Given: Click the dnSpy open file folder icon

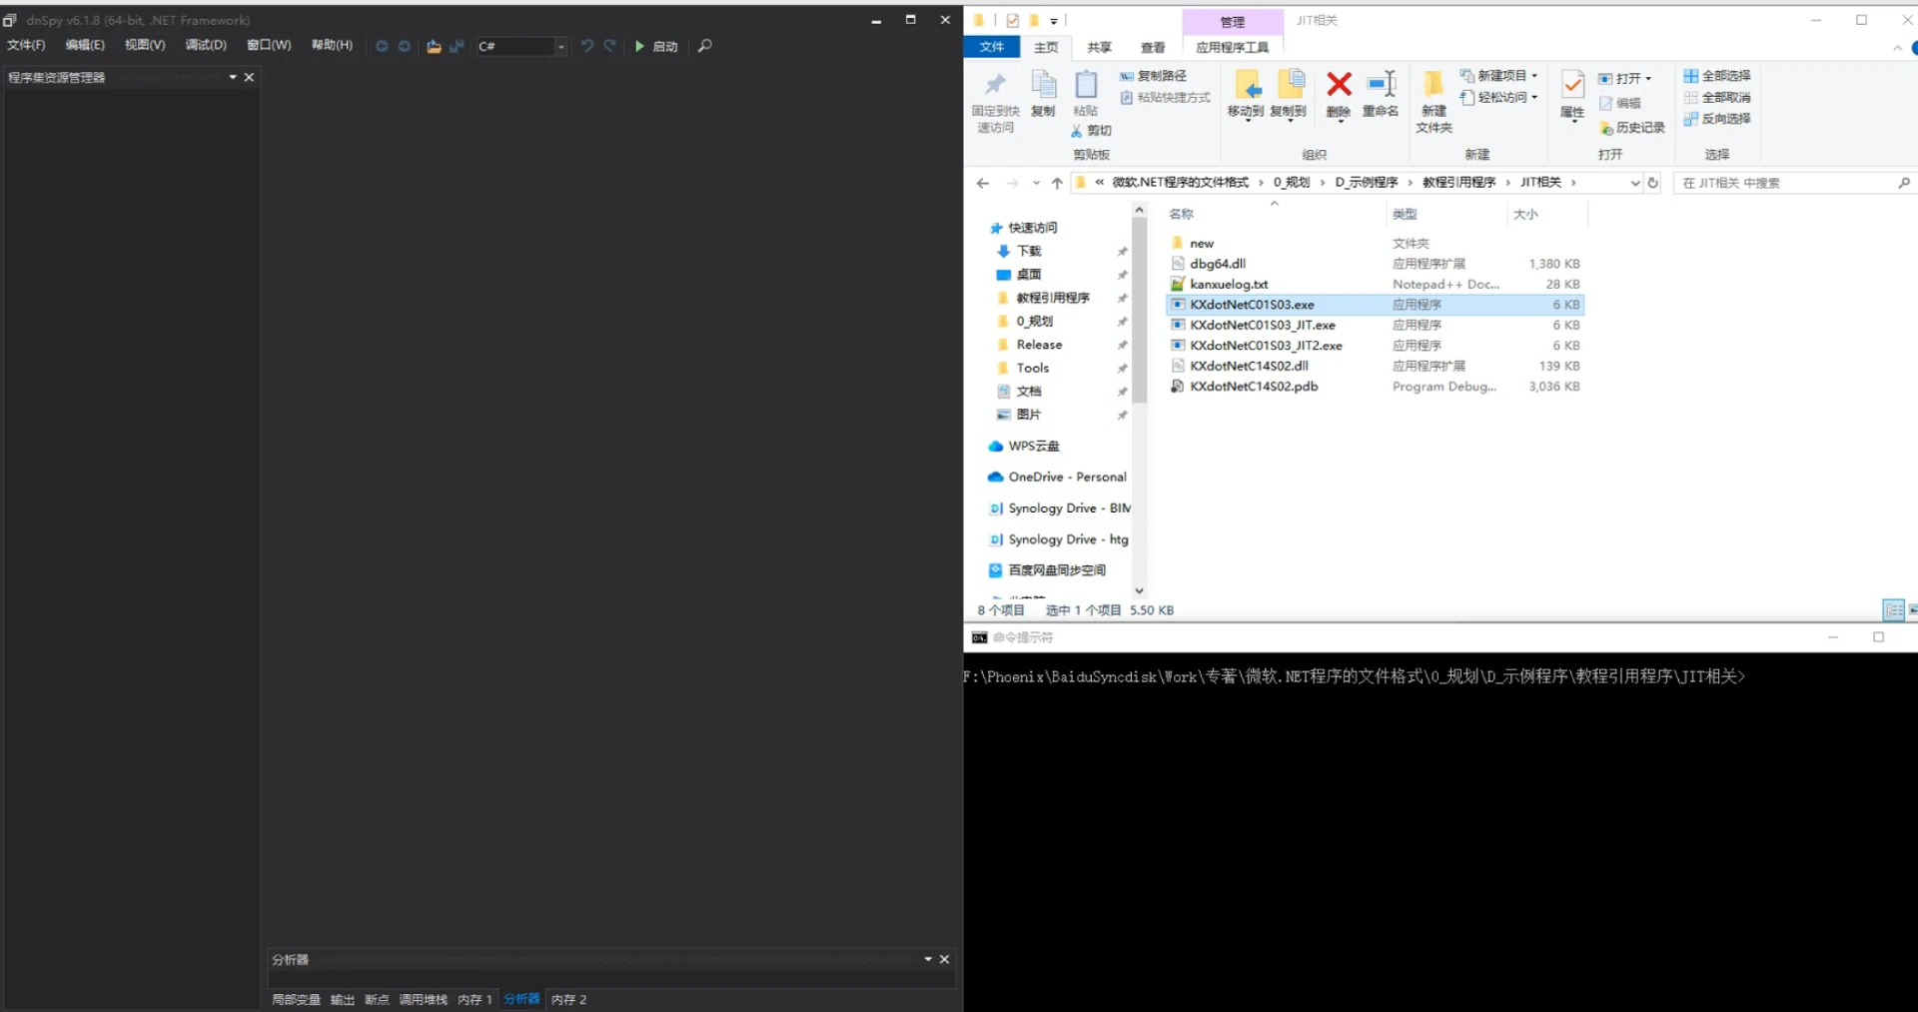Looking at the screenshot, I should [x=434, y=46].
